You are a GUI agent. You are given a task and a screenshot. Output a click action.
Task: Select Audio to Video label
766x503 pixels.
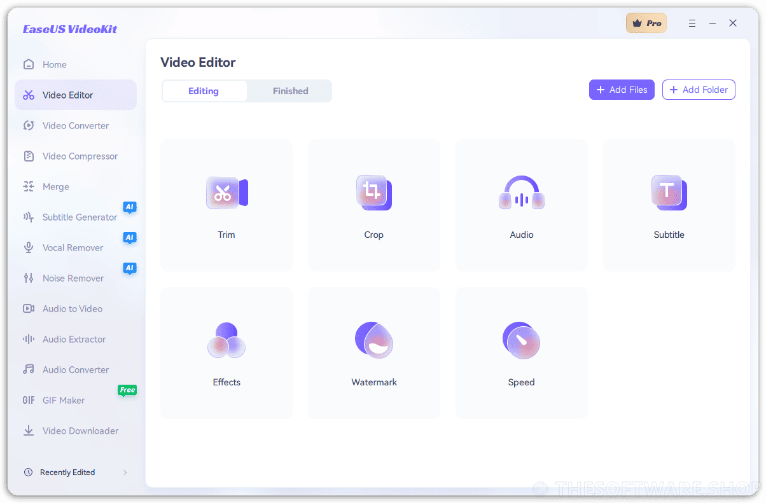pyautogui.click(x=73, y=308)
